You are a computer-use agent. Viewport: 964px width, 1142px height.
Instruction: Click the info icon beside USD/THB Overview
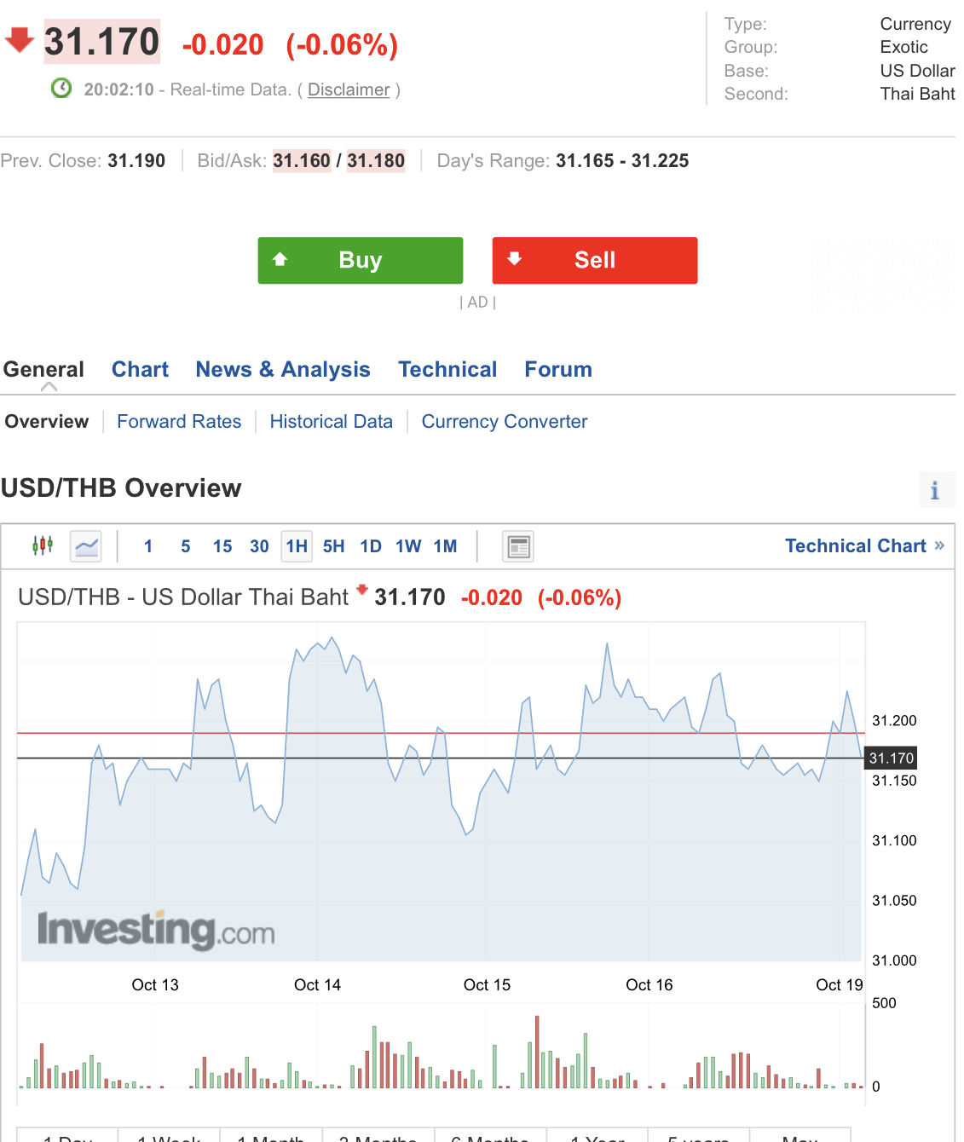[935, 490]
